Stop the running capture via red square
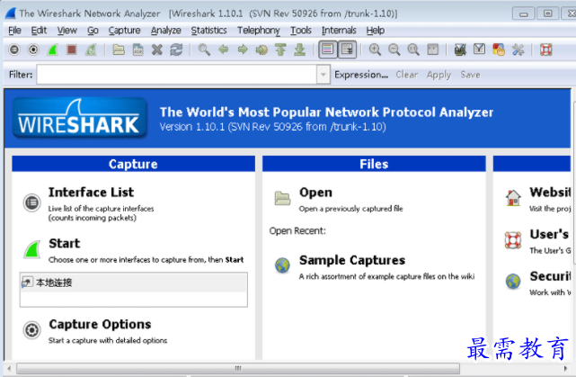 point(72,49)
